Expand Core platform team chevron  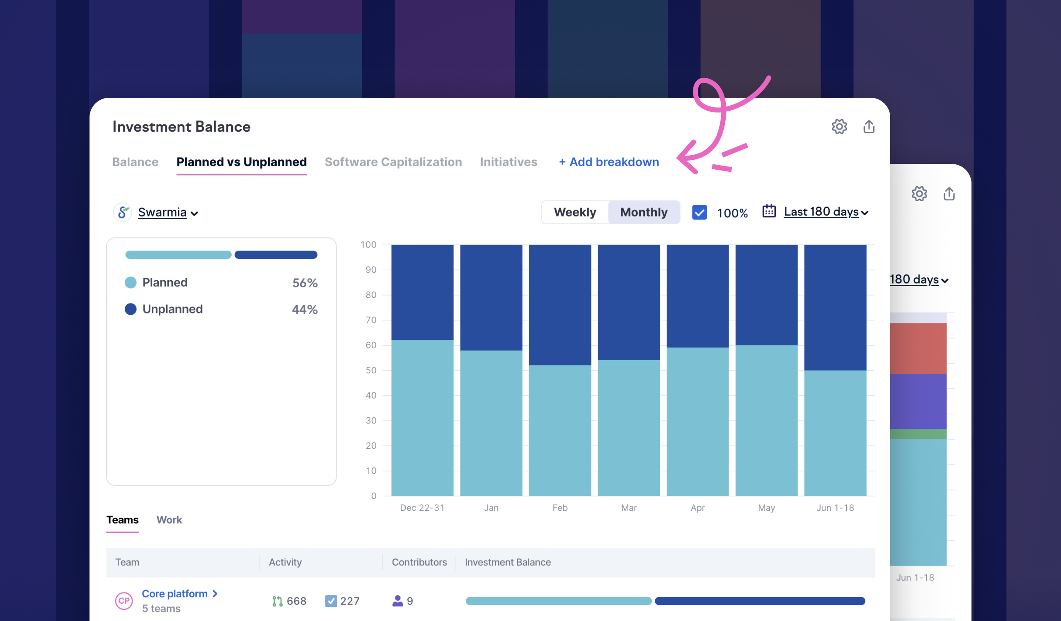215,594
